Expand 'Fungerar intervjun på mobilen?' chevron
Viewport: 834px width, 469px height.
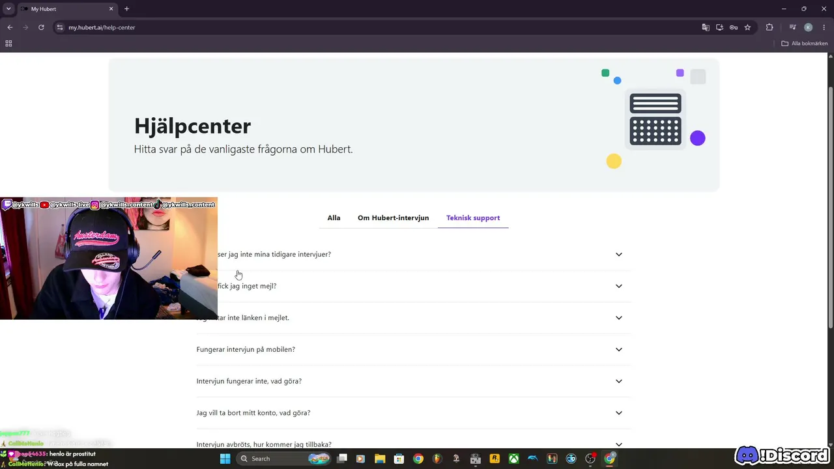pos(619,350)
